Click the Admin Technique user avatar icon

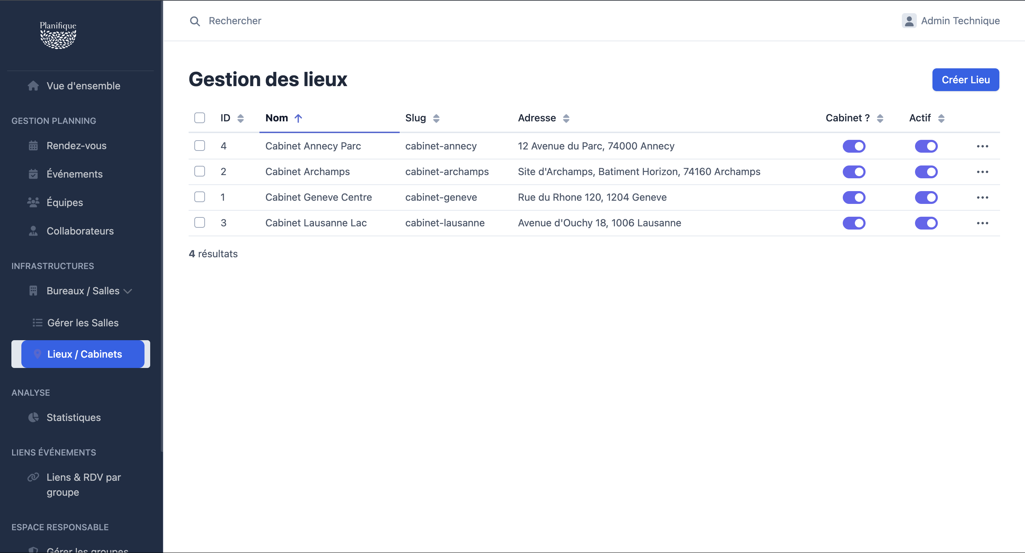(x=909, y=21)
